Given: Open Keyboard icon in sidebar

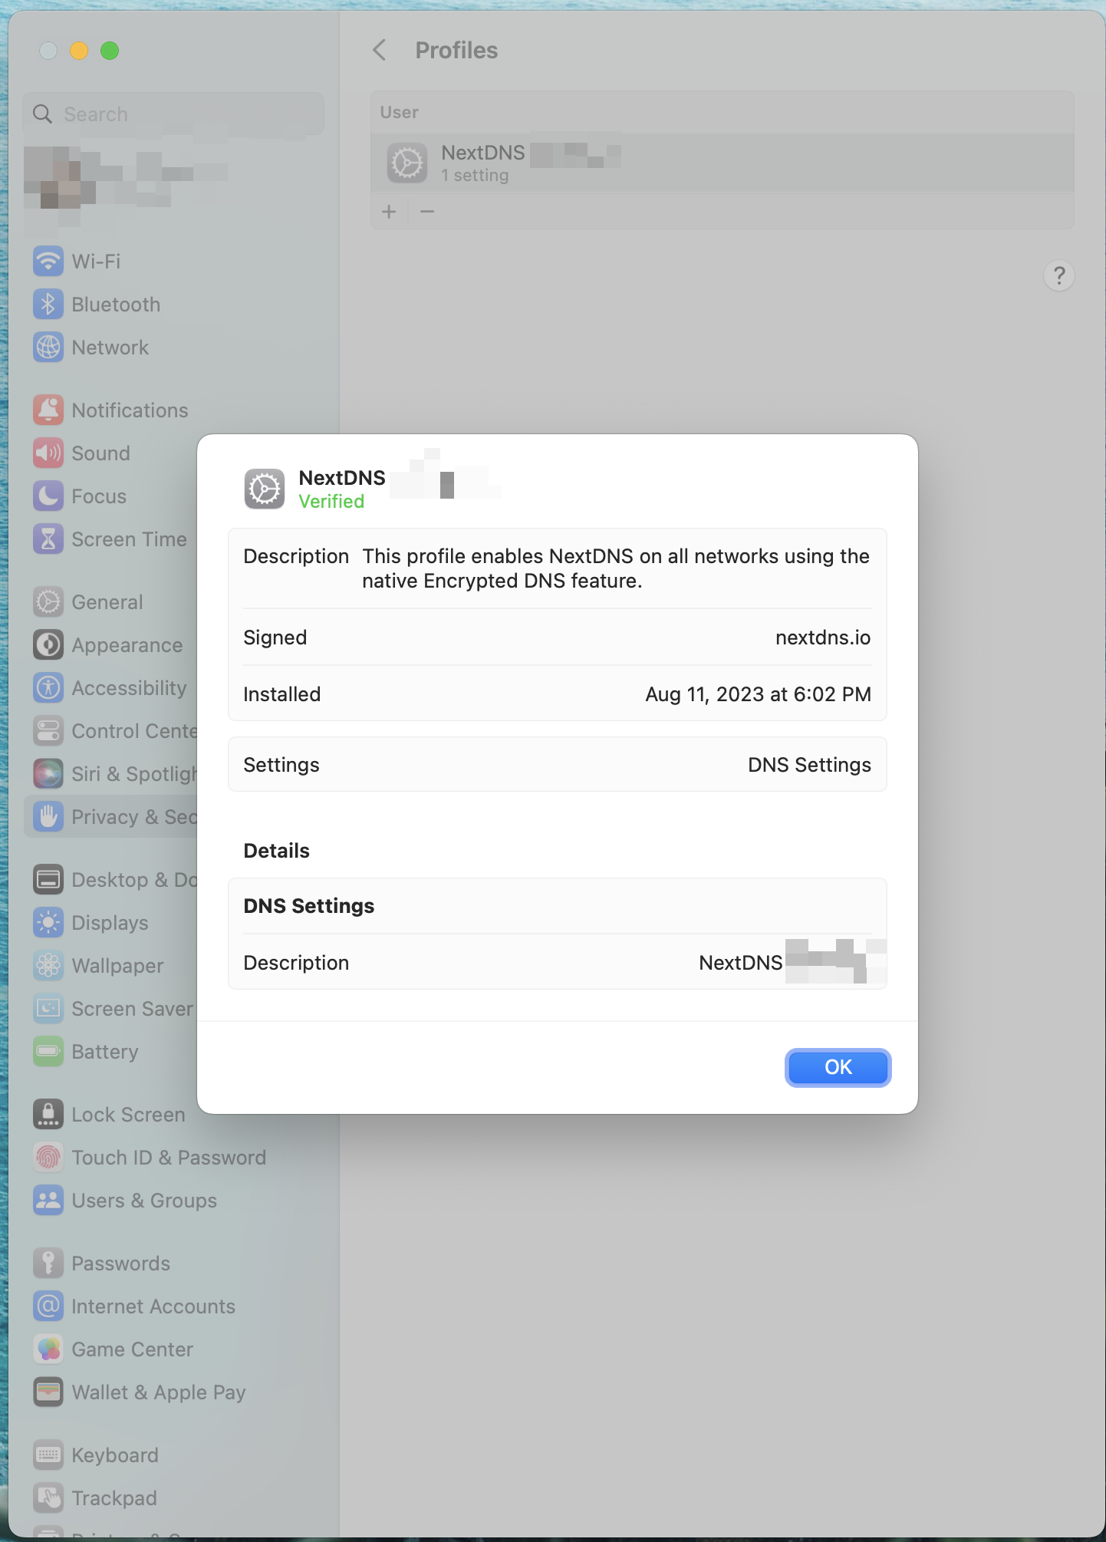Looking at the screenshot, I should coord(48,1455).
